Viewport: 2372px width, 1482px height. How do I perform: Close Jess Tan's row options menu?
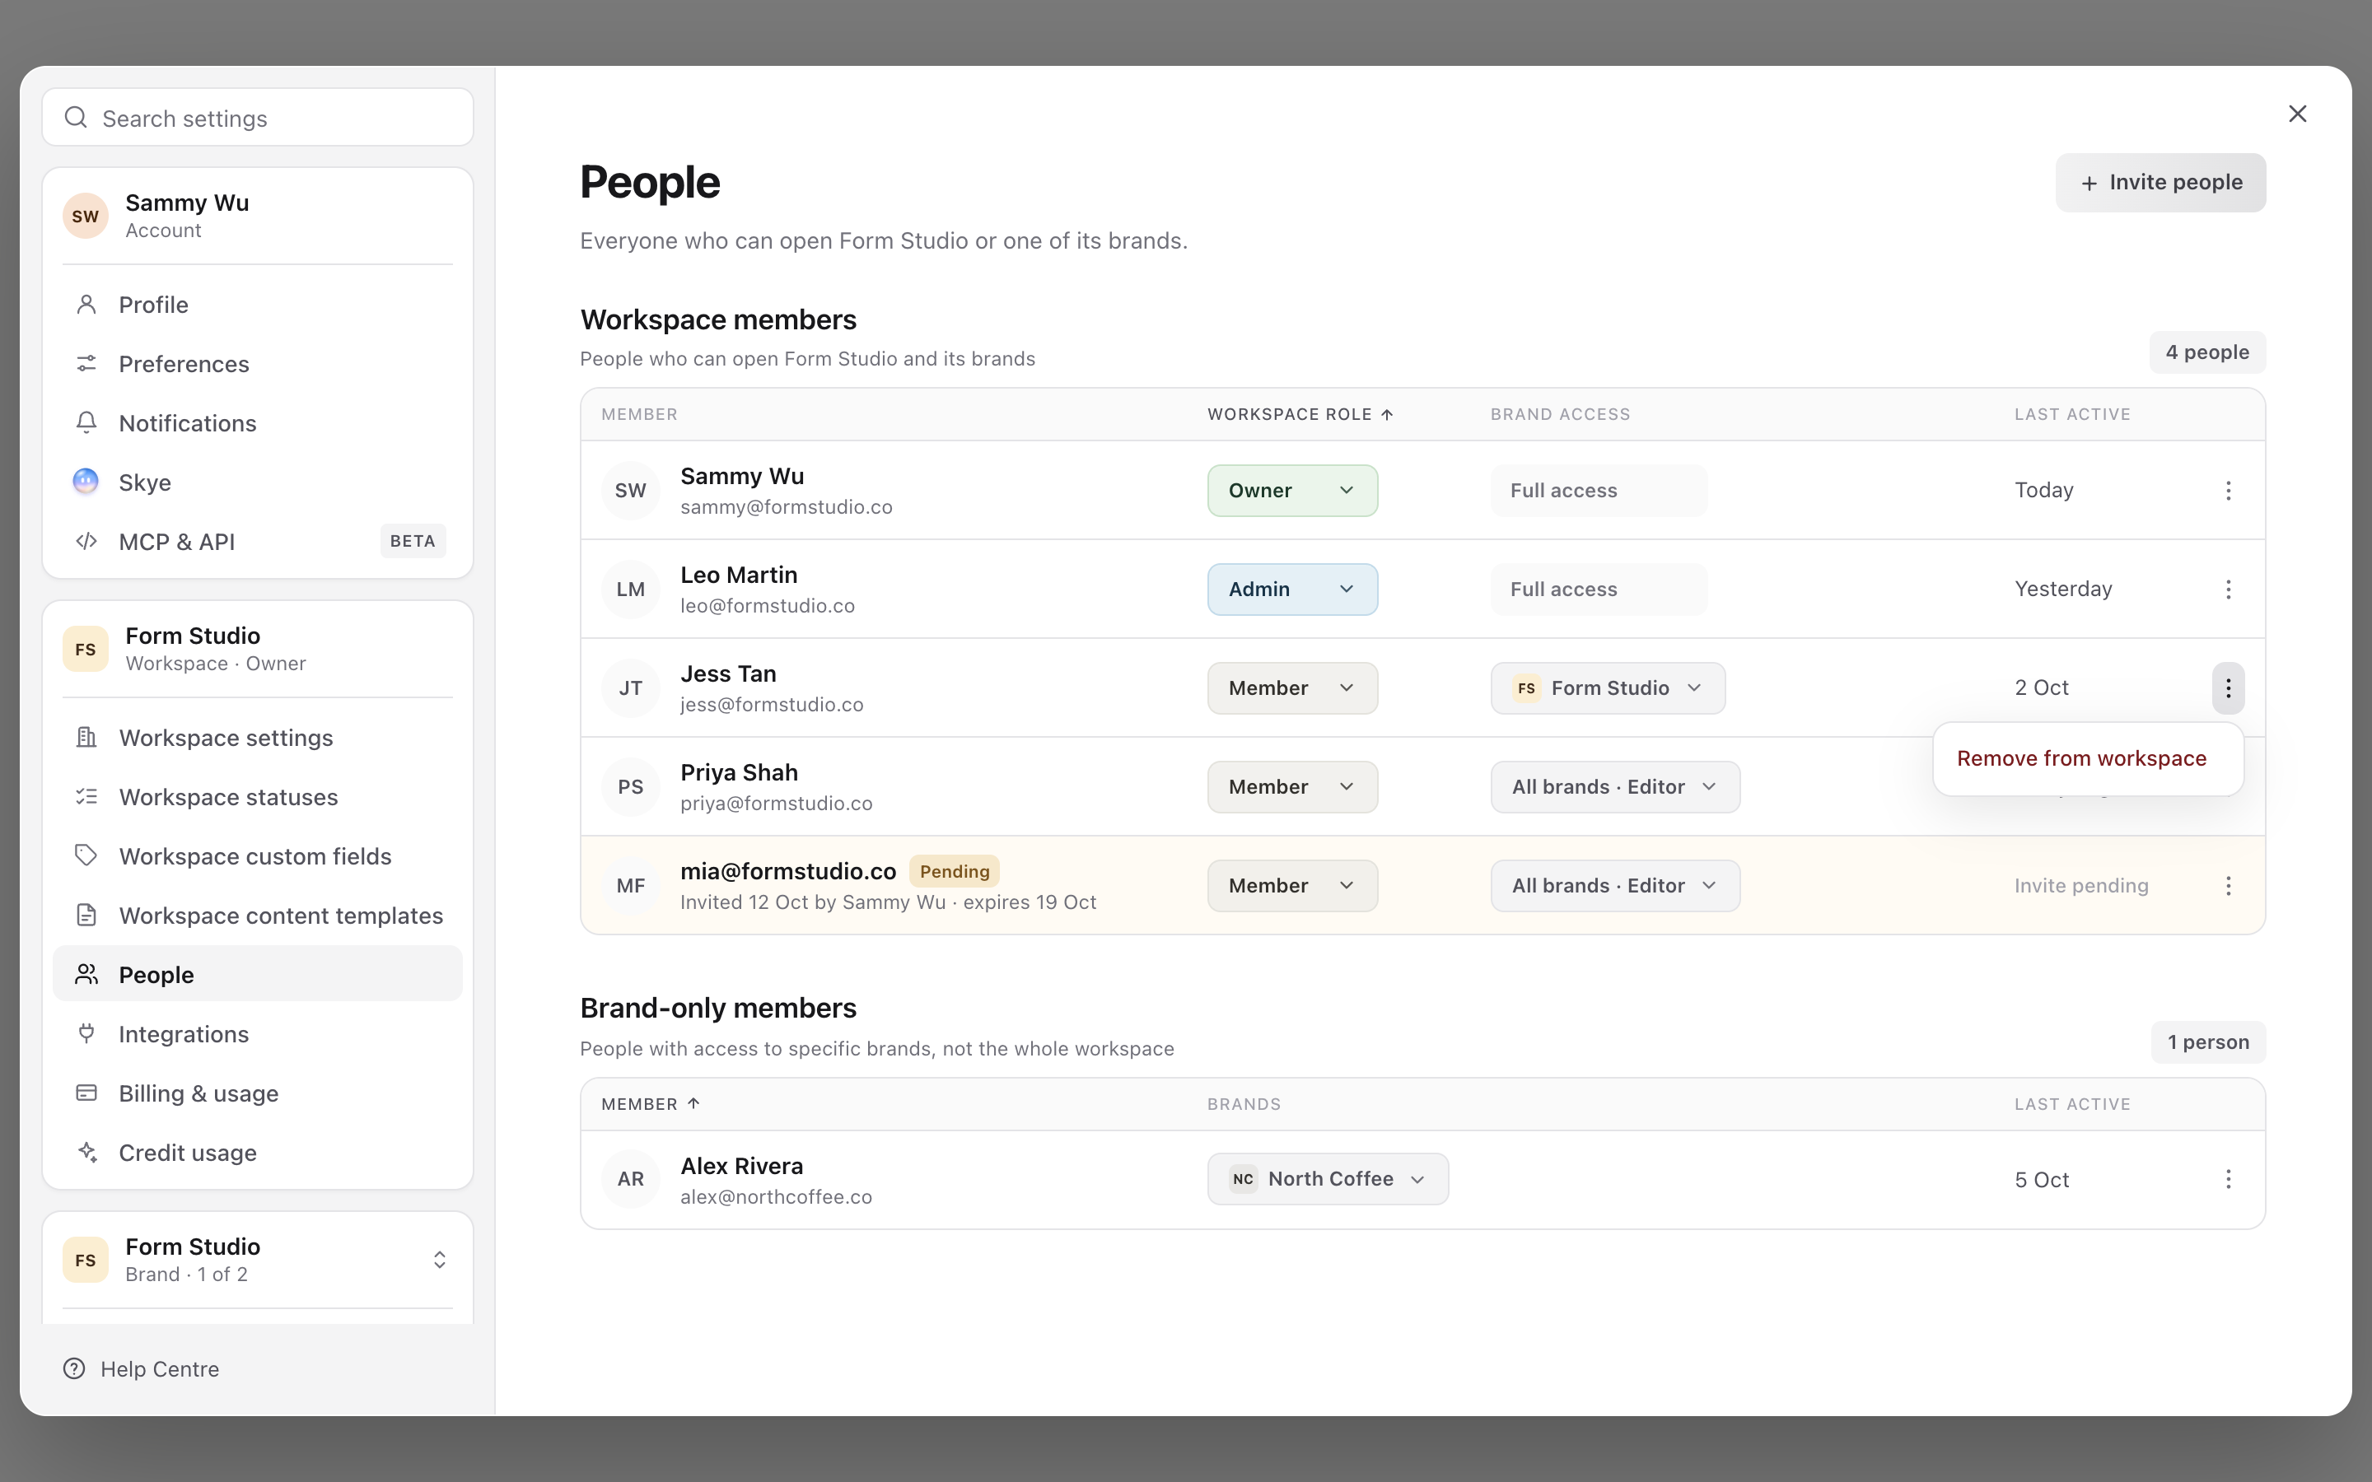tap(2228, 688)
